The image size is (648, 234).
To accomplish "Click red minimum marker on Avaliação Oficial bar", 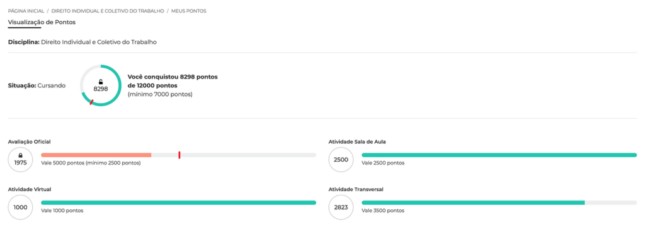I will 179,155.
